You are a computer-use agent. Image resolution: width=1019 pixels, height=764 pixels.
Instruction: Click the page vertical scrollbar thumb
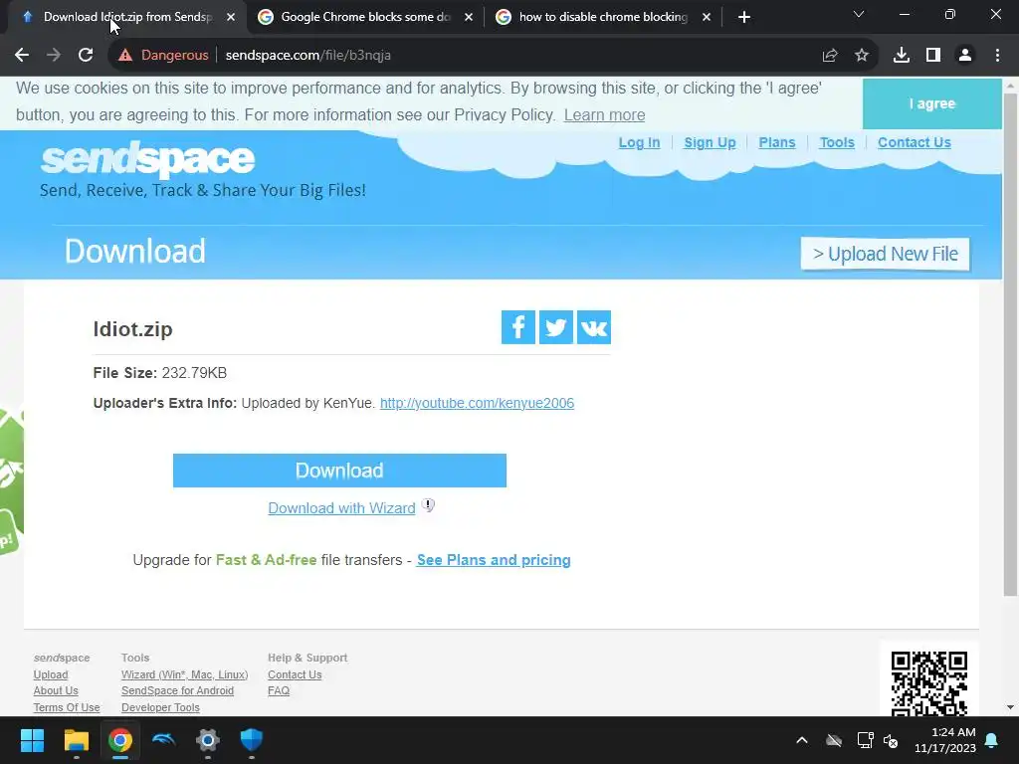[x=1010, y=344]
